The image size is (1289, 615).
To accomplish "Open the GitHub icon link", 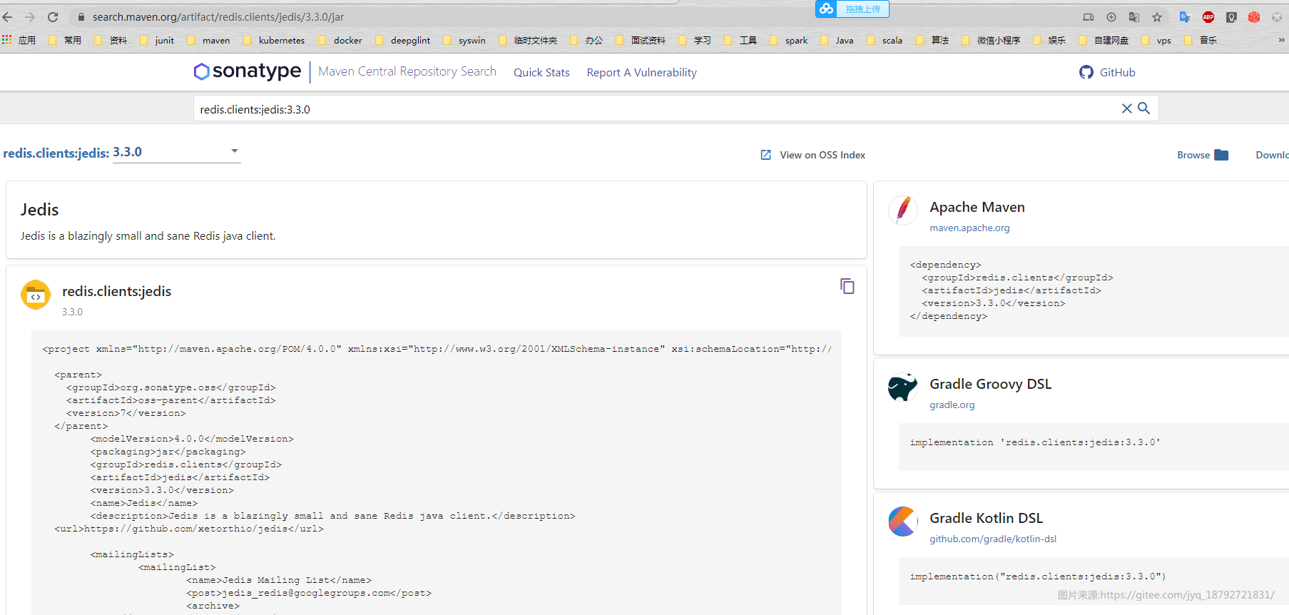I will click(1086, 72).
